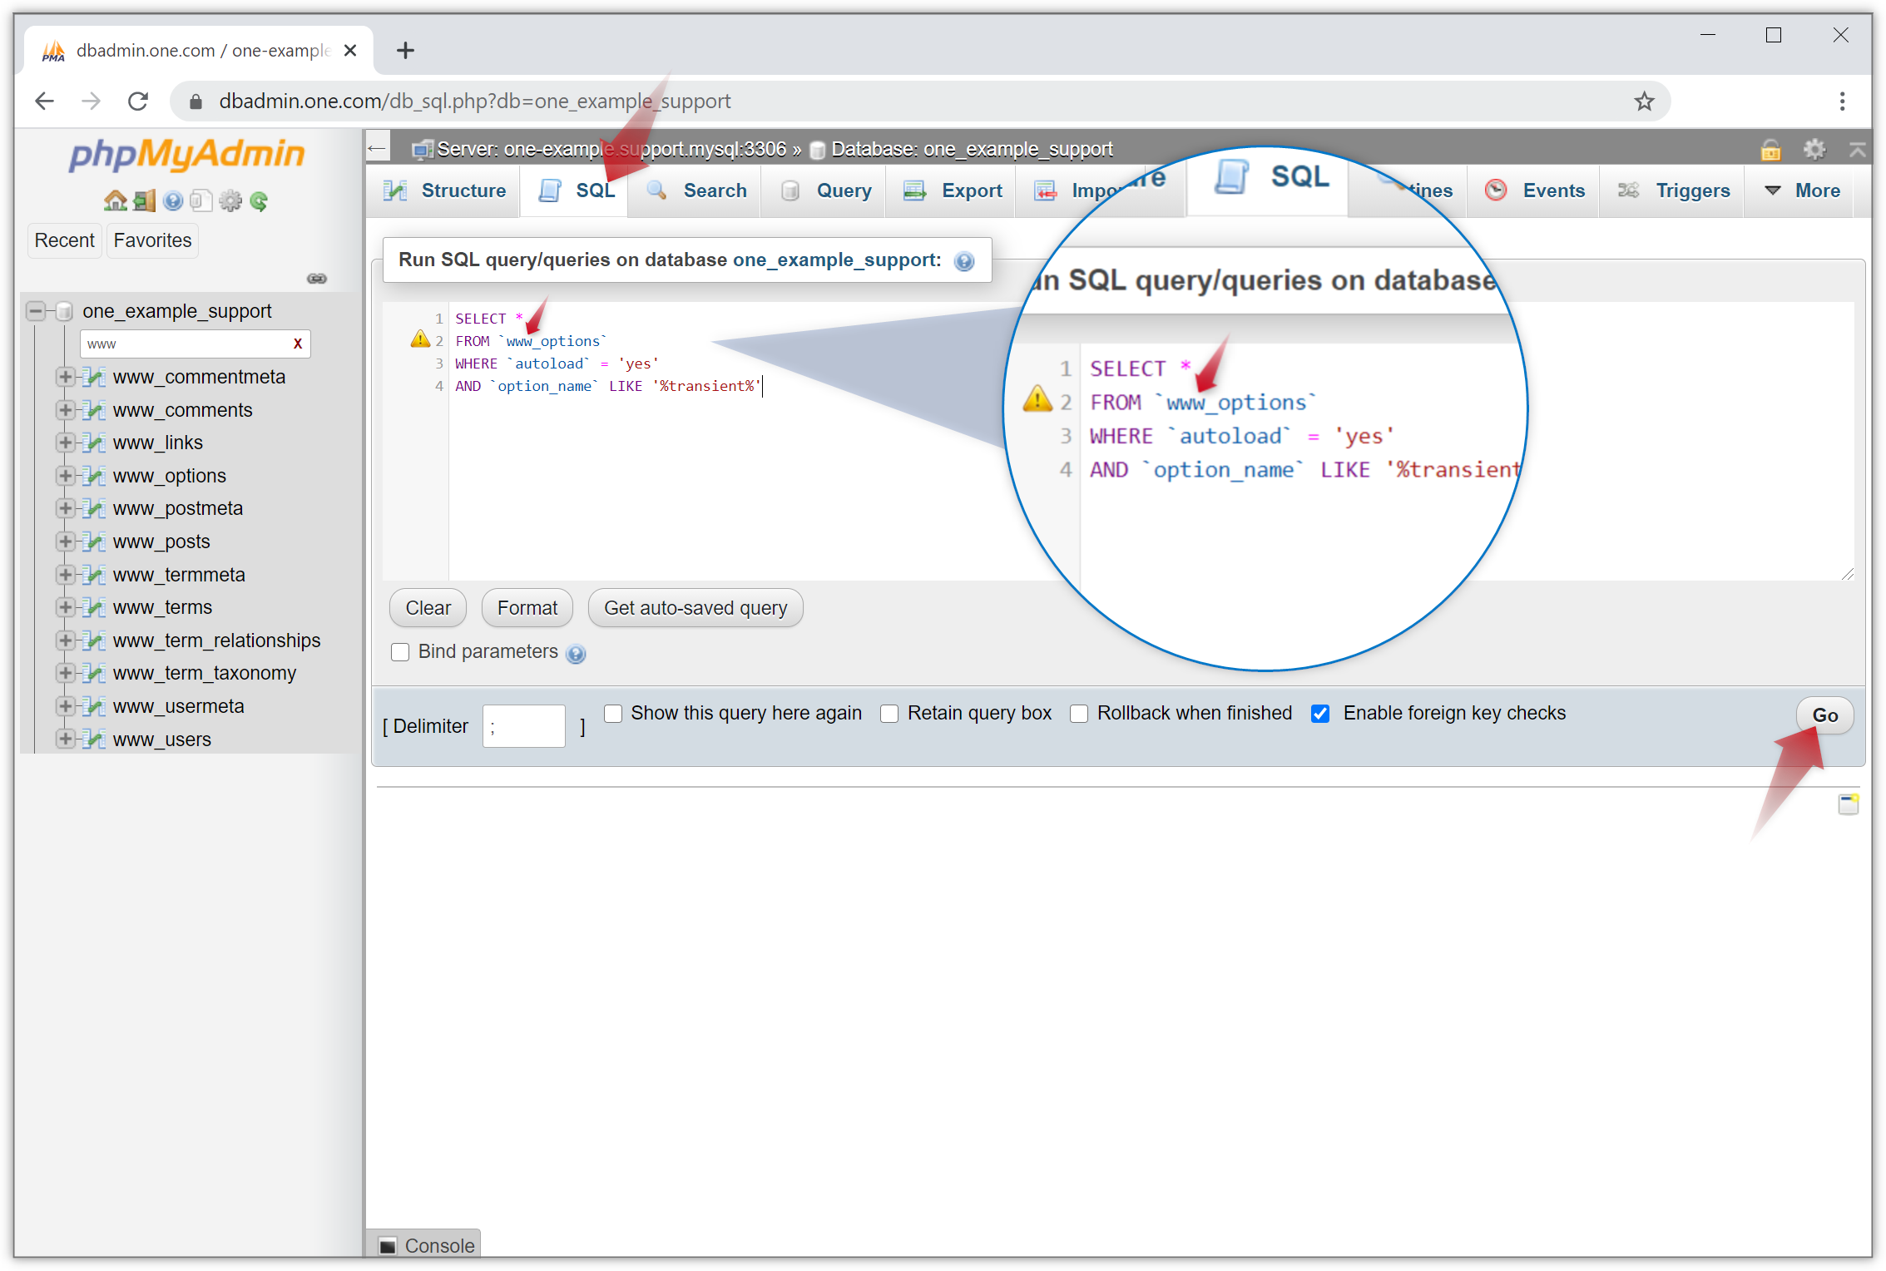1886x1271 pixels.
Task: Click the phpMyAdmin home icon
Action: pyautogui.click(x=115, y=200)
